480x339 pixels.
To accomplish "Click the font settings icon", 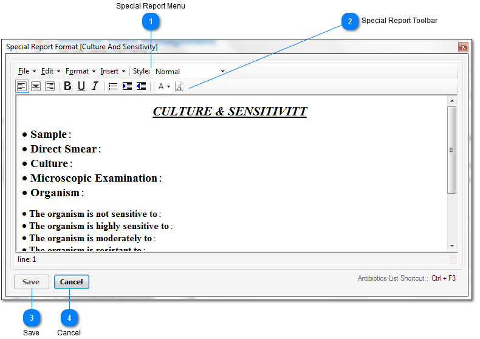I will [179, 87].
